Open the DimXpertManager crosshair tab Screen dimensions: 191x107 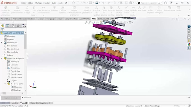tap(18, 26)
